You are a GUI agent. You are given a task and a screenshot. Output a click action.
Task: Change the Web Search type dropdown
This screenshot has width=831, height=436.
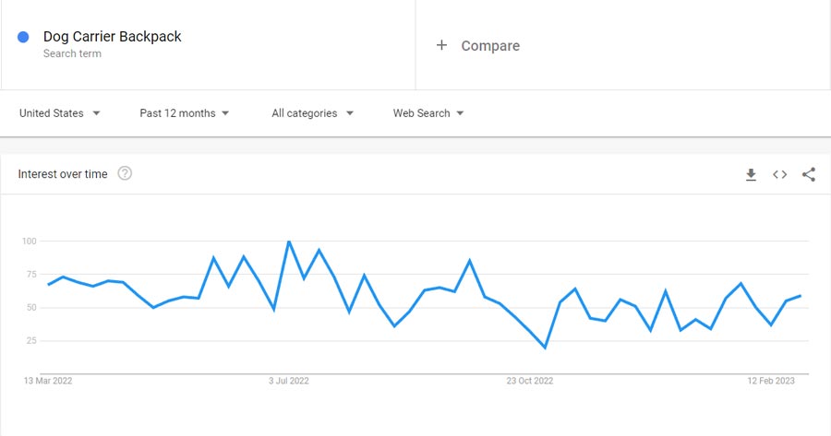coord(428,113)
